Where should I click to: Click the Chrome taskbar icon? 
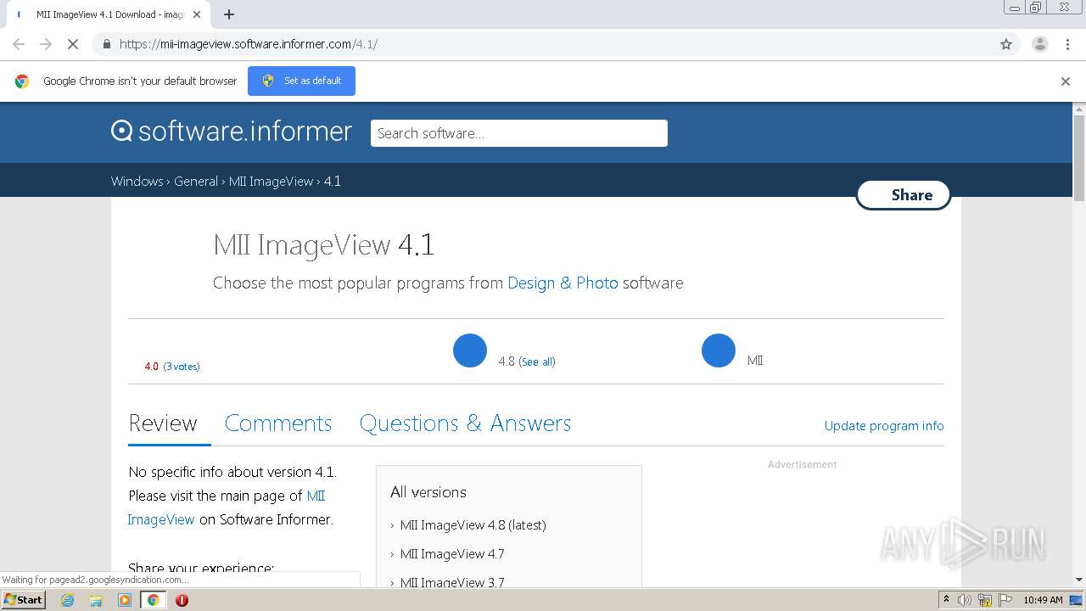(x=154, y=600)
